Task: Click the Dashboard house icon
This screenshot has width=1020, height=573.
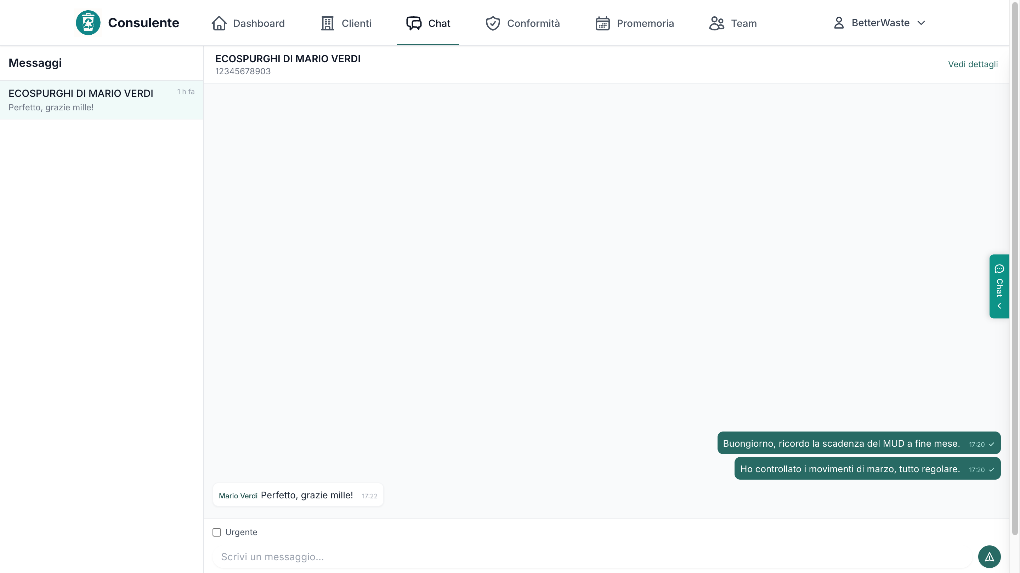Action: coord(219,23)
